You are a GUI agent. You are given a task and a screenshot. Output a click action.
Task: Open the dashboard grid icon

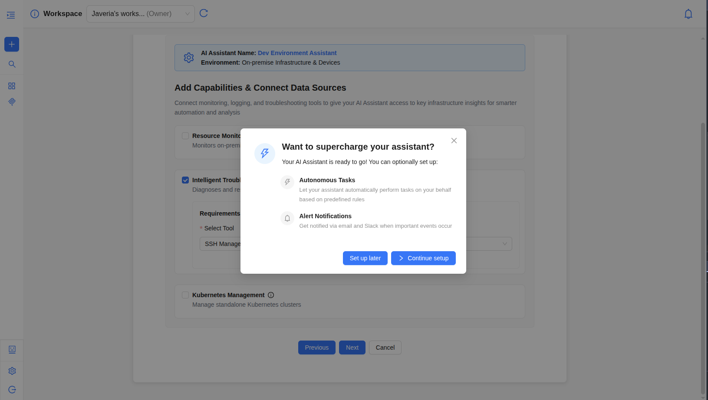12,86
